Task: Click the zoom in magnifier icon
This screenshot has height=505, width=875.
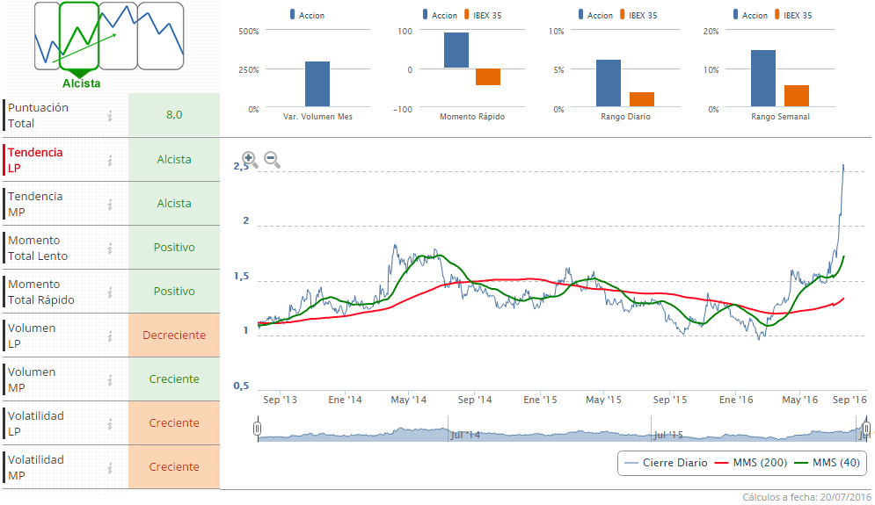Action: click(x=250, y=159)
